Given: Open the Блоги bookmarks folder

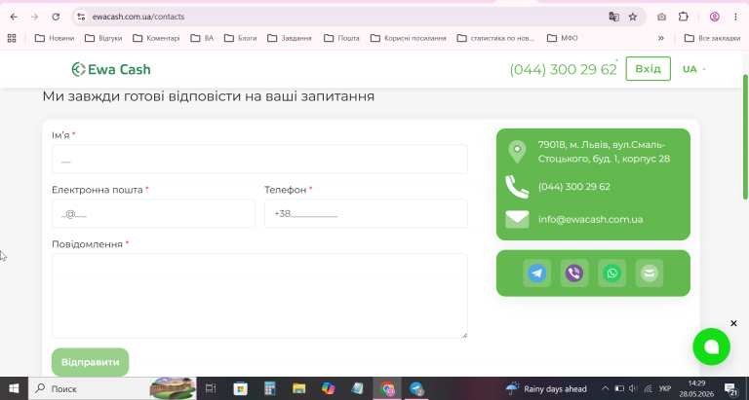Looking at the screenshot, I should [x=240, y=38].
